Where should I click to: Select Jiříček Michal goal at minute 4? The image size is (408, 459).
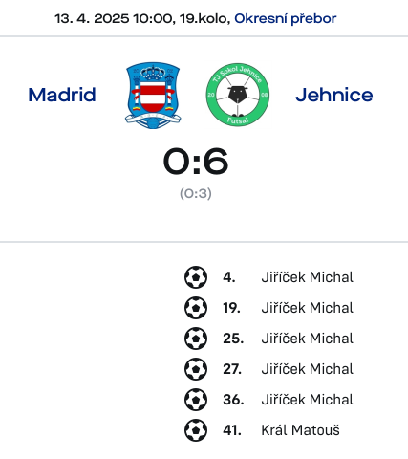click(308, 277)
